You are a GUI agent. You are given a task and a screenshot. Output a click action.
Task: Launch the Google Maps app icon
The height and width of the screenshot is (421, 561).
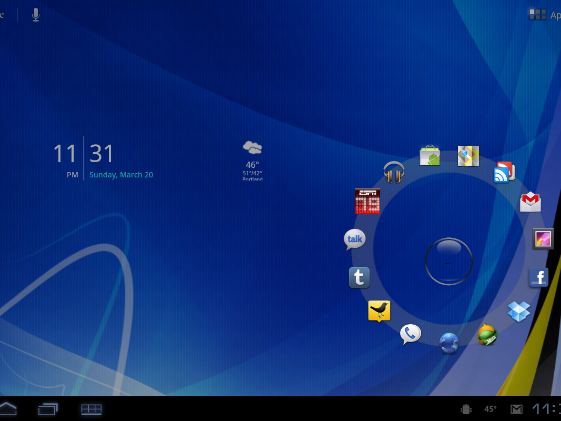[468, 156]
